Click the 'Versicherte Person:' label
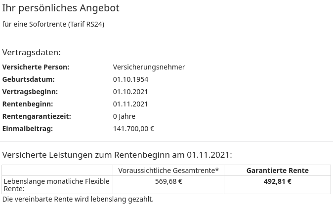 [36, 67]
